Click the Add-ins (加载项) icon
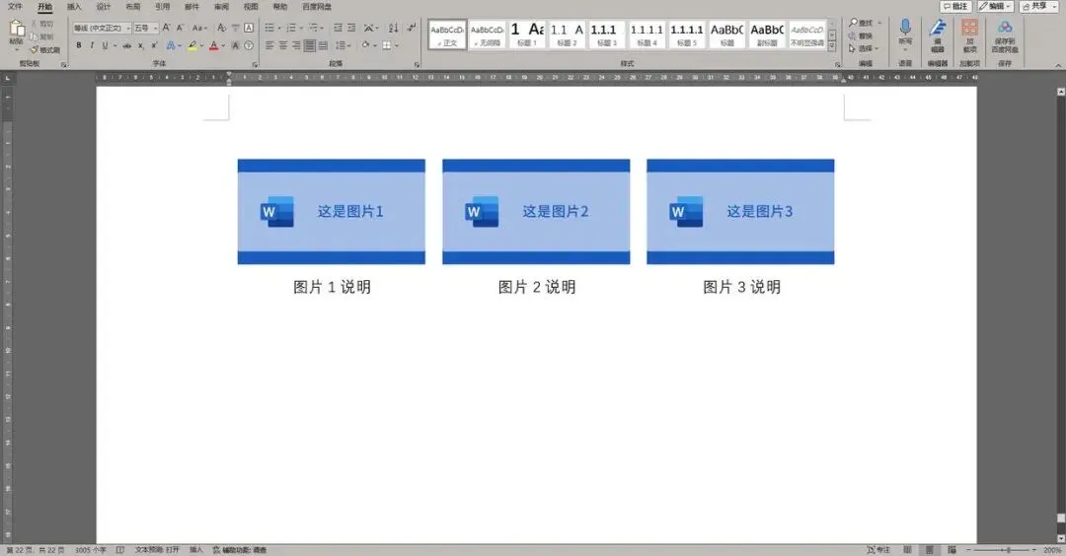Image resolution: width=1066 pixels, height=556 pixels. tap(970, 28)
